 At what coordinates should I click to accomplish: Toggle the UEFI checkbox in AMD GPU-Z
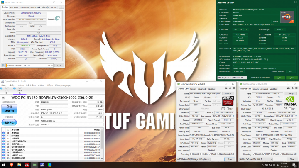(x=228, y=109)
